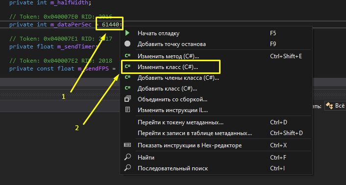This screenshot has width=346, height=185.
Task: Click the C# icon beside Добавить класс
Action: pos(127,88)
